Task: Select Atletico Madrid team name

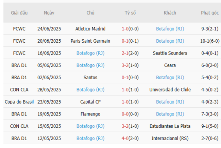Action: (x=90, y=29)
